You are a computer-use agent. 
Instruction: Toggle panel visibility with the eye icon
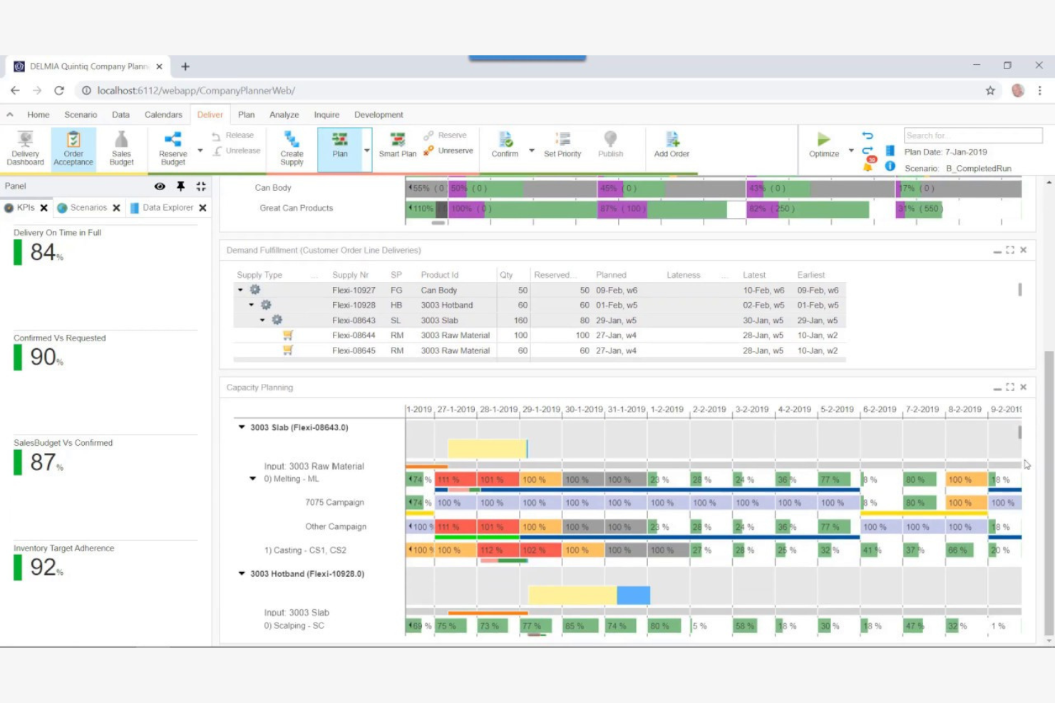[x=159, y=186]
